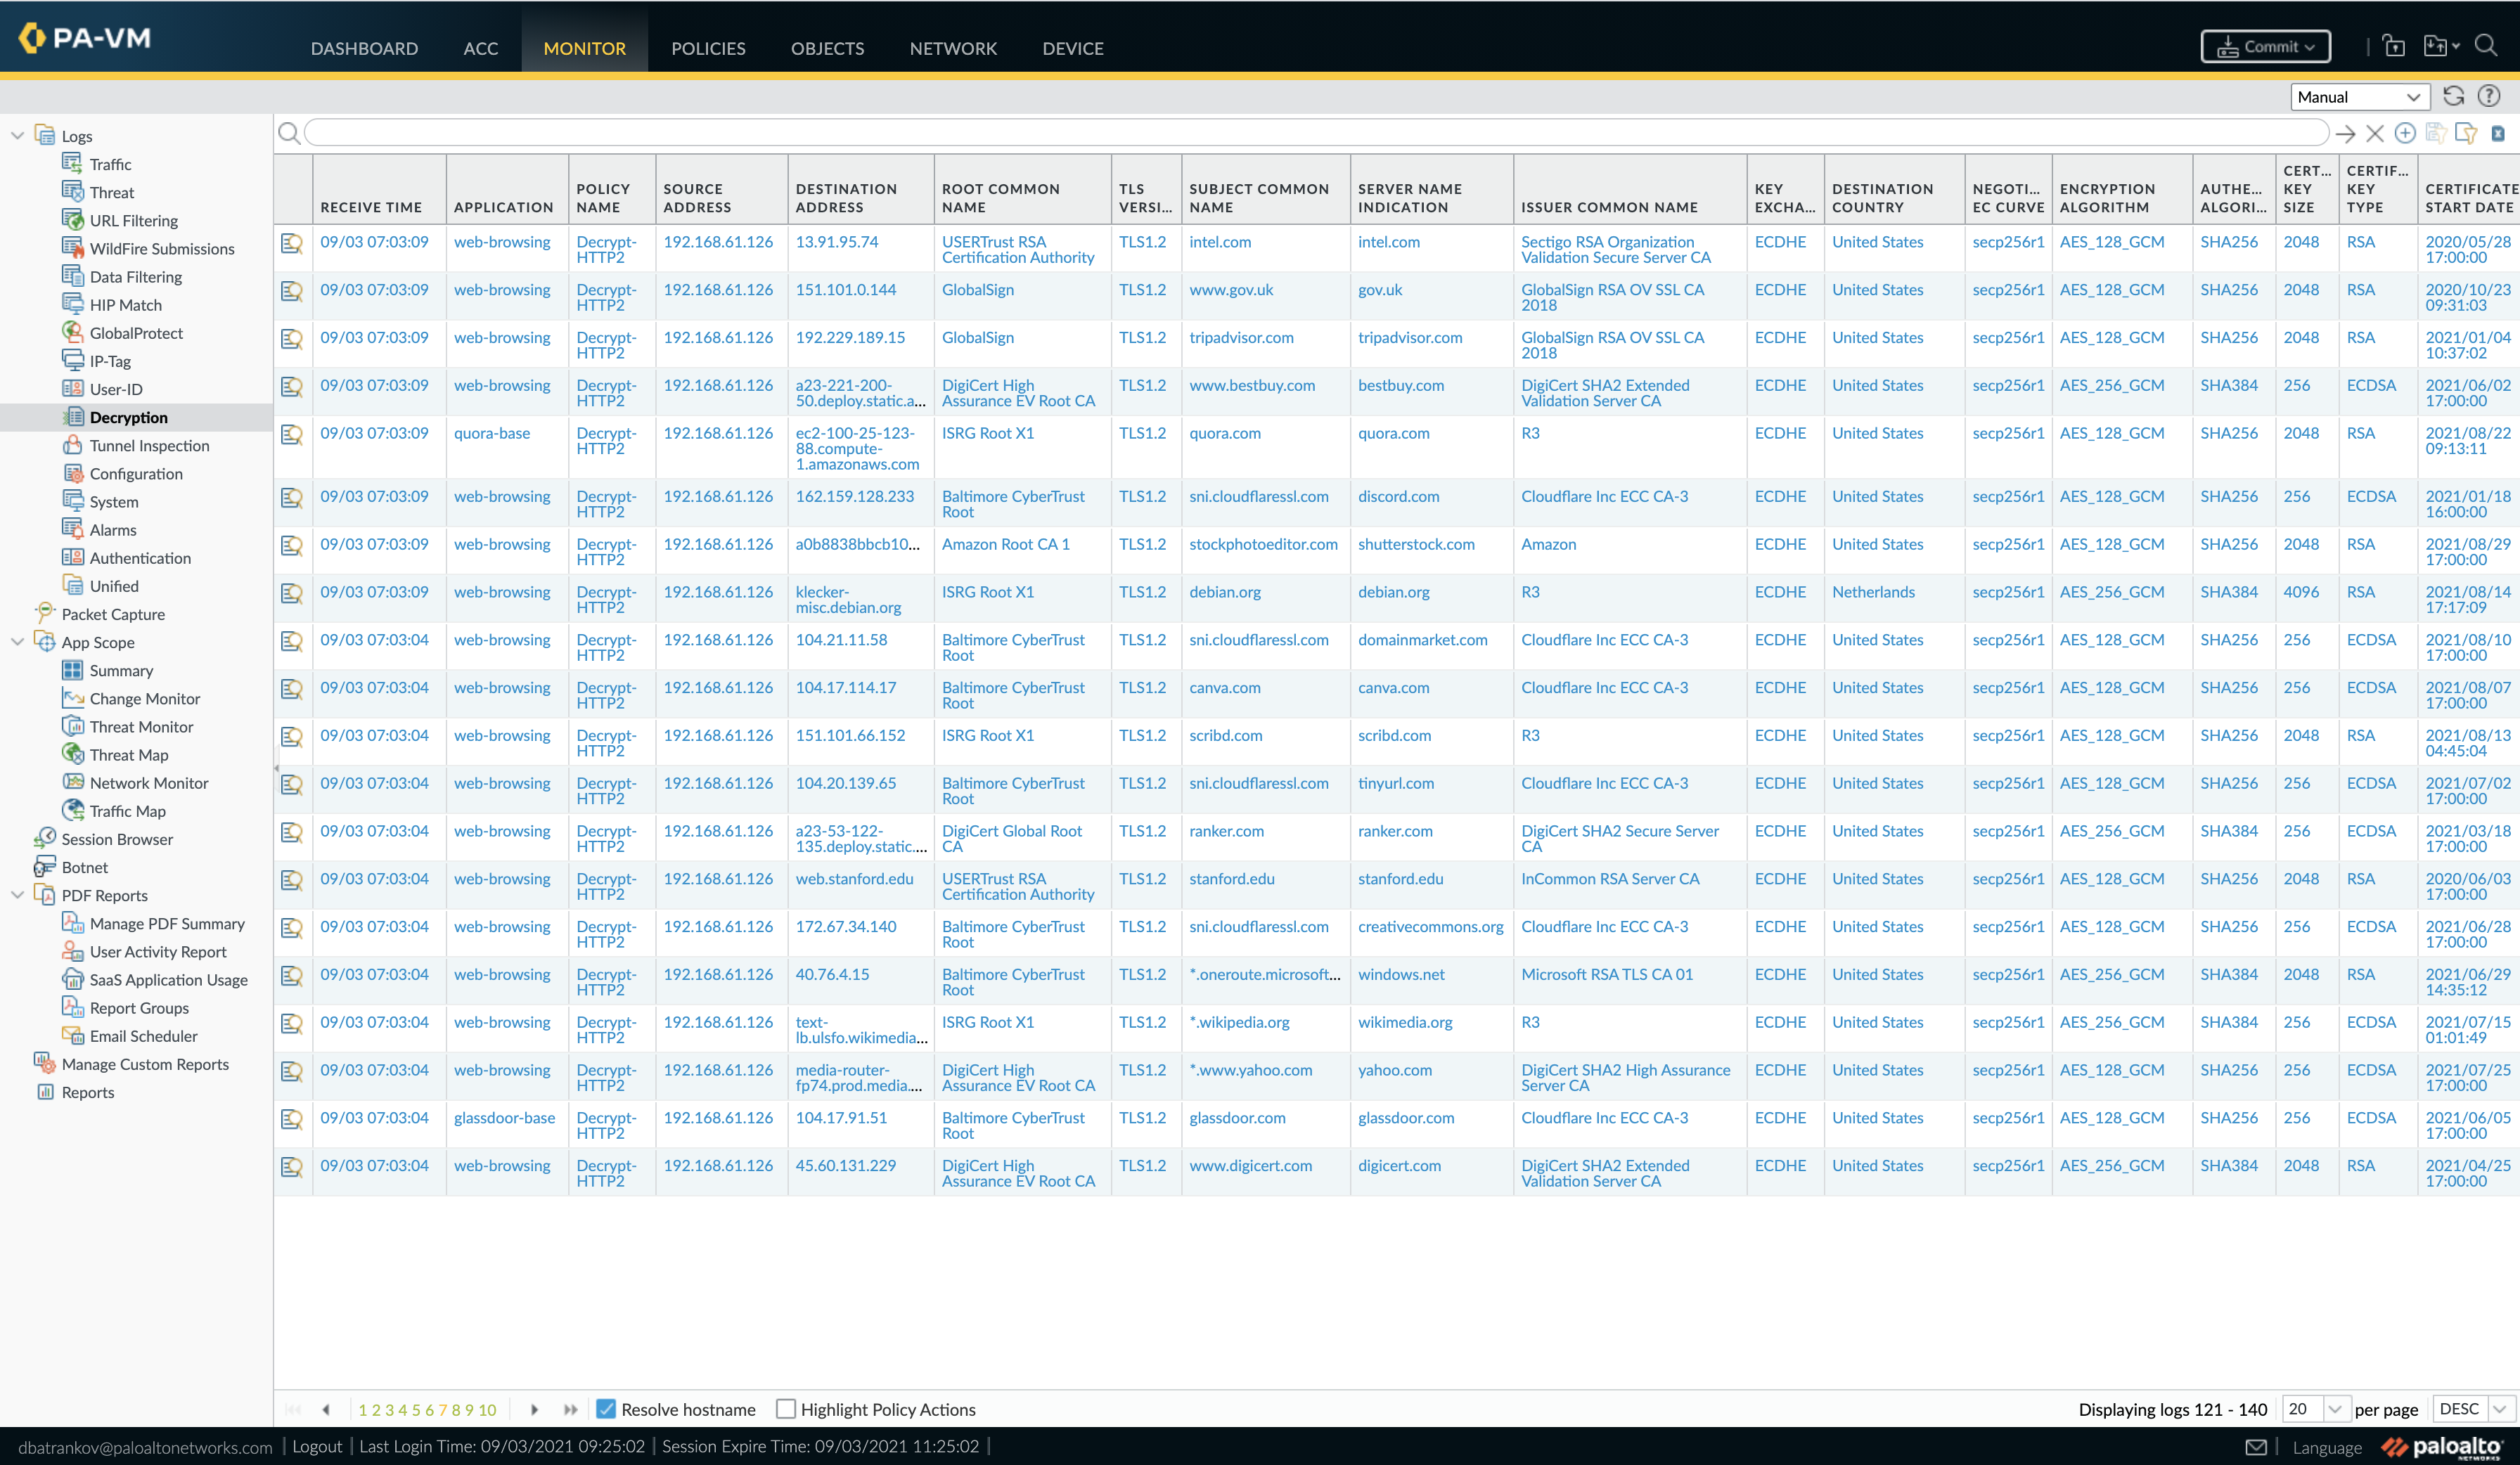Open Session Browser
Image resolution: width=2520 pixels, height=1465 pixels.
(x=116, y=839)
